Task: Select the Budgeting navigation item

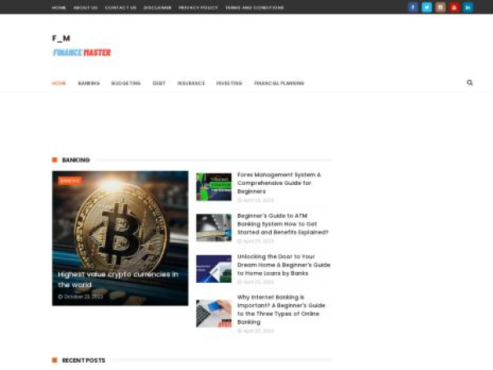Action: (x=126, y=83)
